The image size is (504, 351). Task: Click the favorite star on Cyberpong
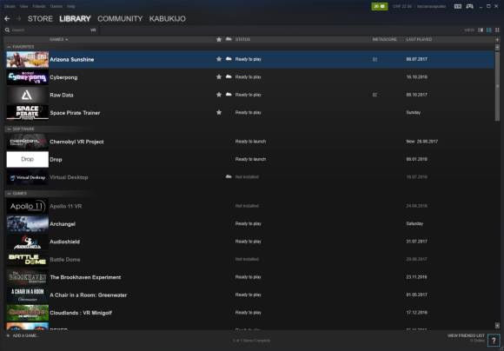coord(219,76)
